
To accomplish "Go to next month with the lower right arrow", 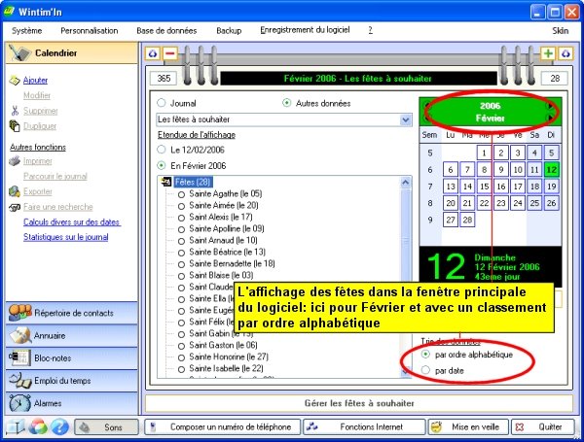I will point(549,118).
